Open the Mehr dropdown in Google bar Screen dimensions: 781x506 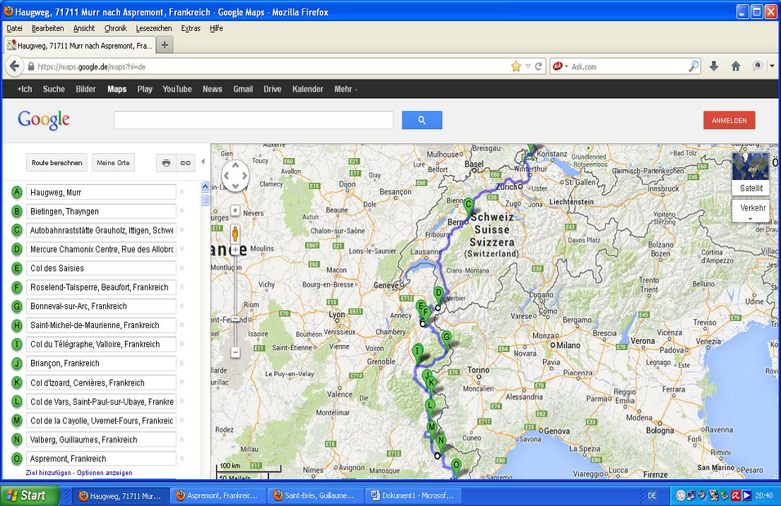[x=345, y=89]
